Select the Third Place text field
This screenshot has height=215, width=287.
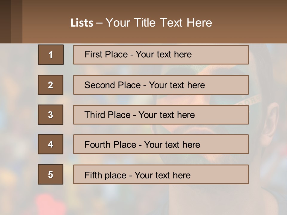161,115
